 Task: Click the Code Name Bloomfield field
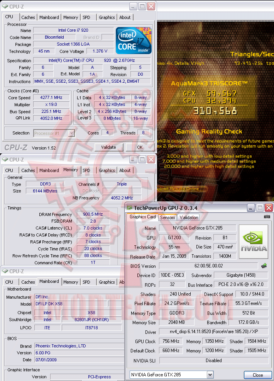click(54, 37)
